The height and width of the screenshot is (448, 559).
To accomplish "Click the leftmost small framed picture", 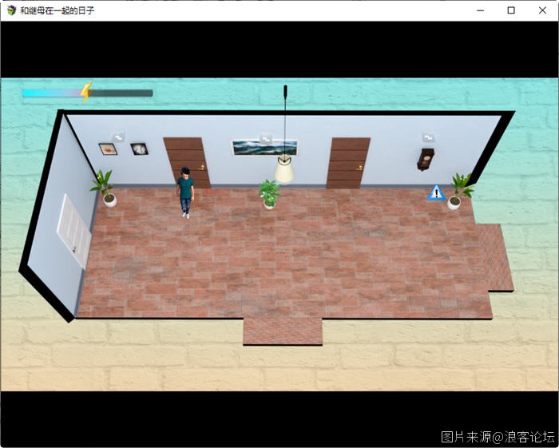I will pos(108,149).
